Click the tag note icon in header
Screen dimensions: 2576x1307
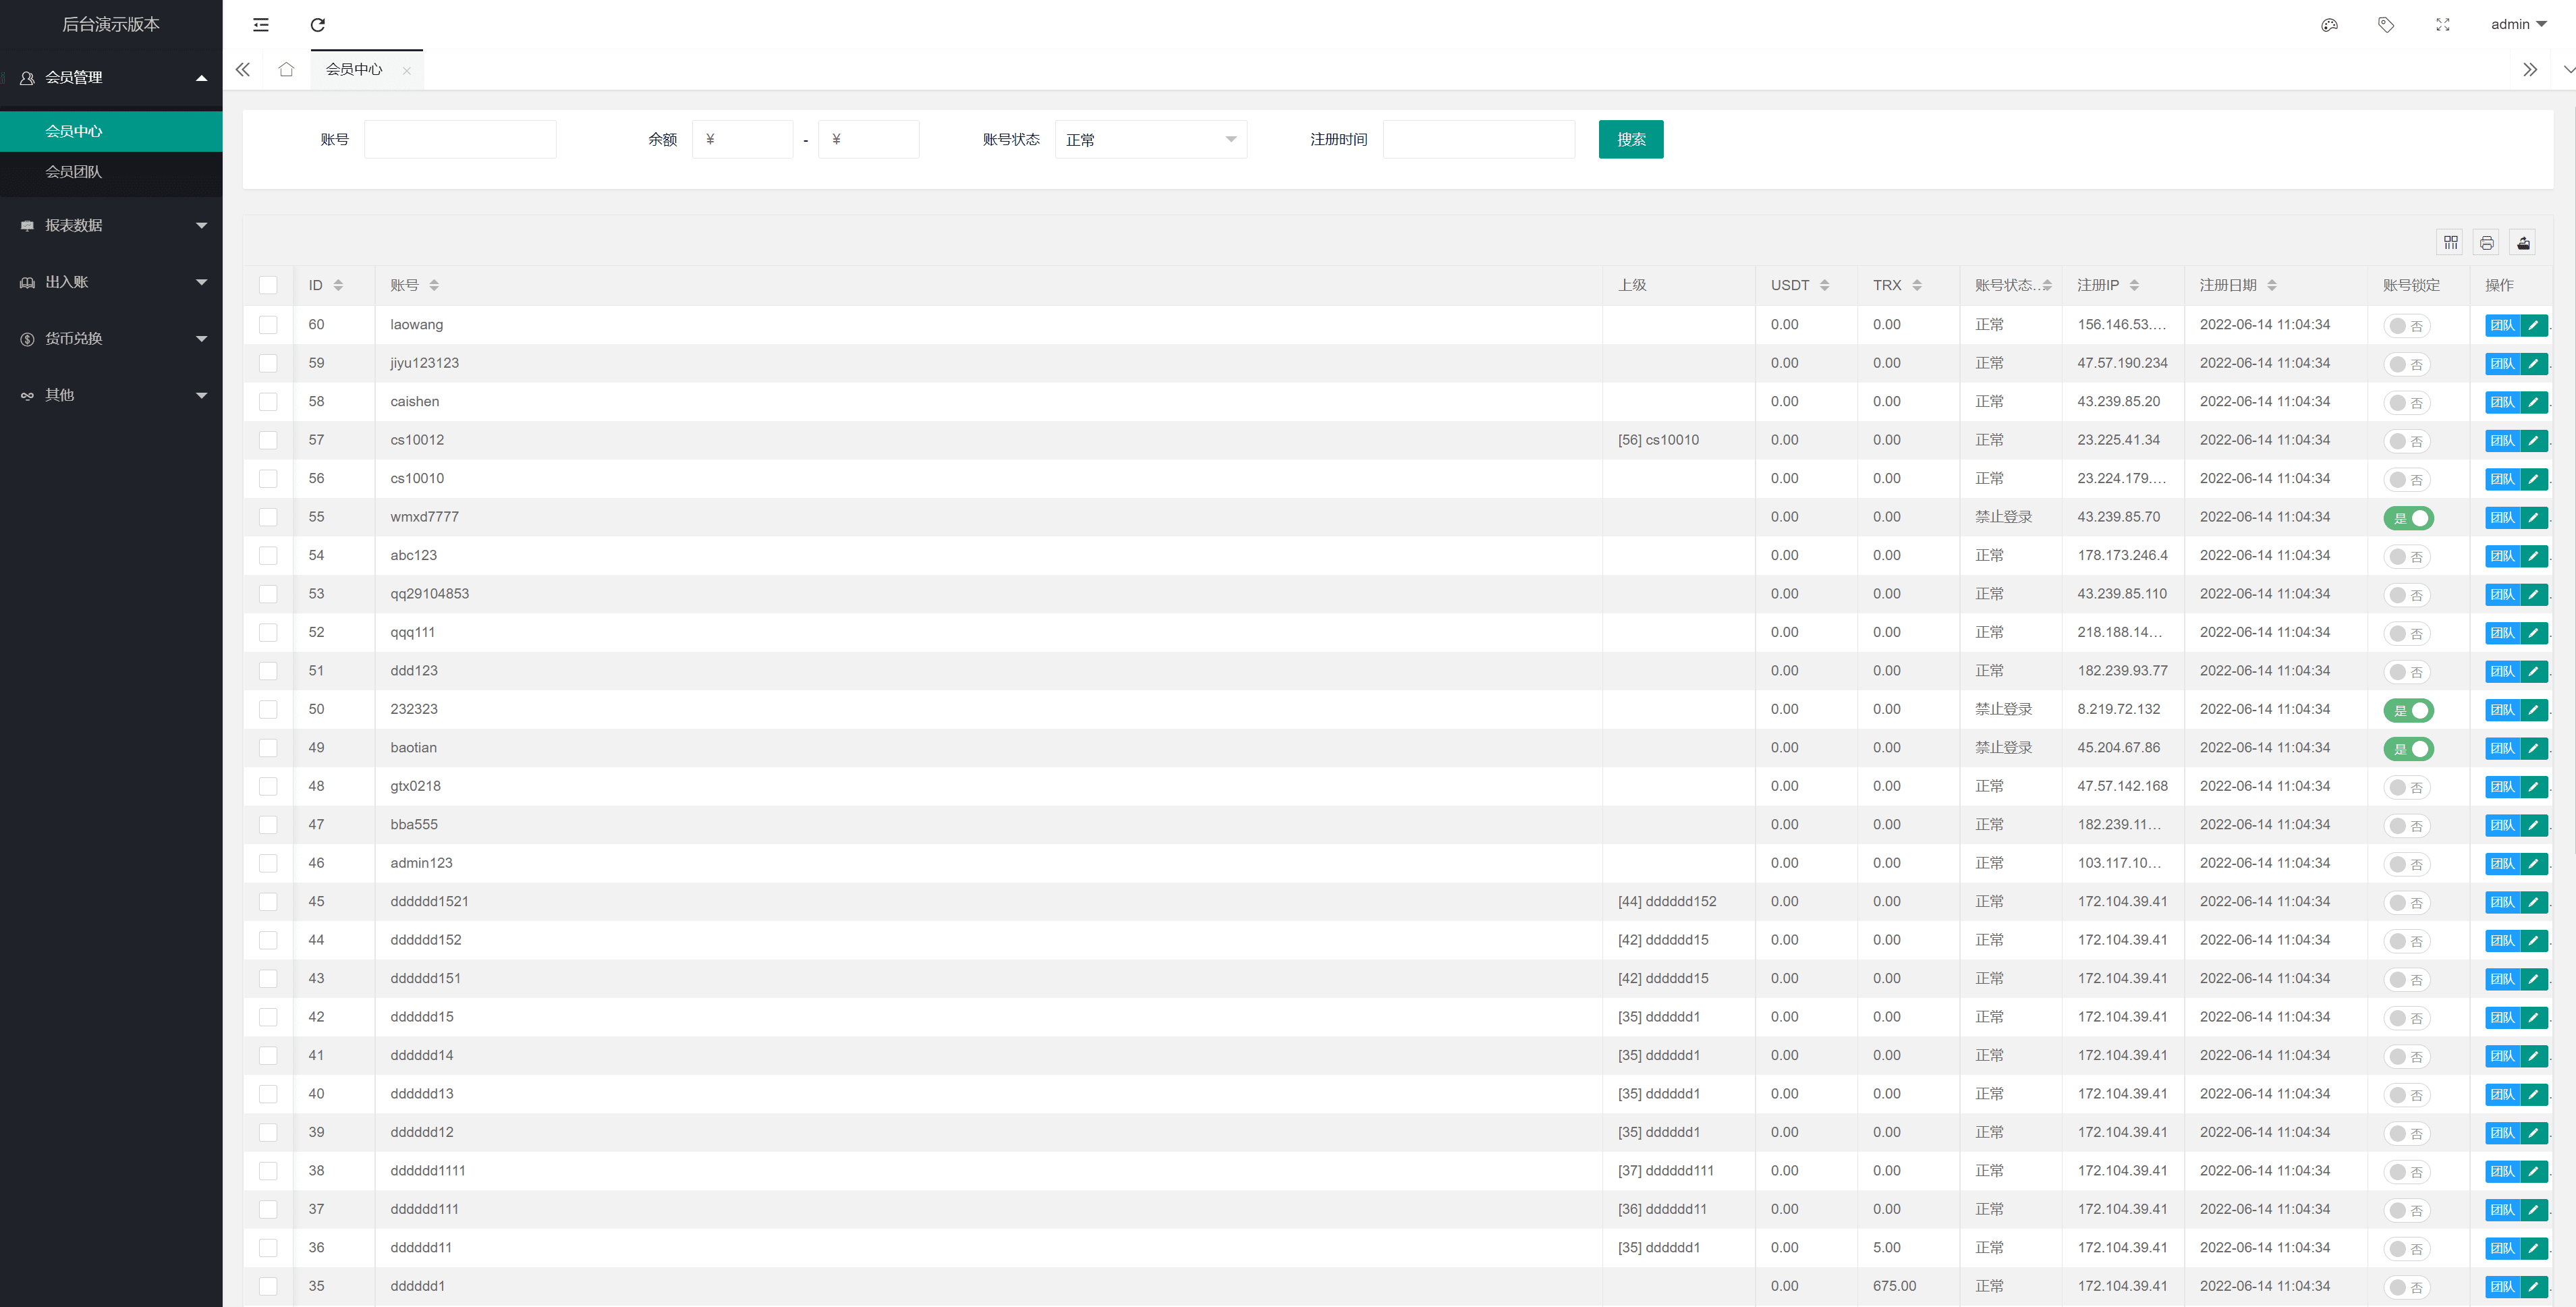(x=2386, y=25)
